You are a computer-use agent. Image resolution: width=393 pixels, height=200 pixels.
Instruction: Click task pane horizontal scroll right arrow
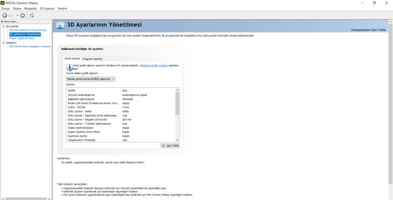point(49,199)
